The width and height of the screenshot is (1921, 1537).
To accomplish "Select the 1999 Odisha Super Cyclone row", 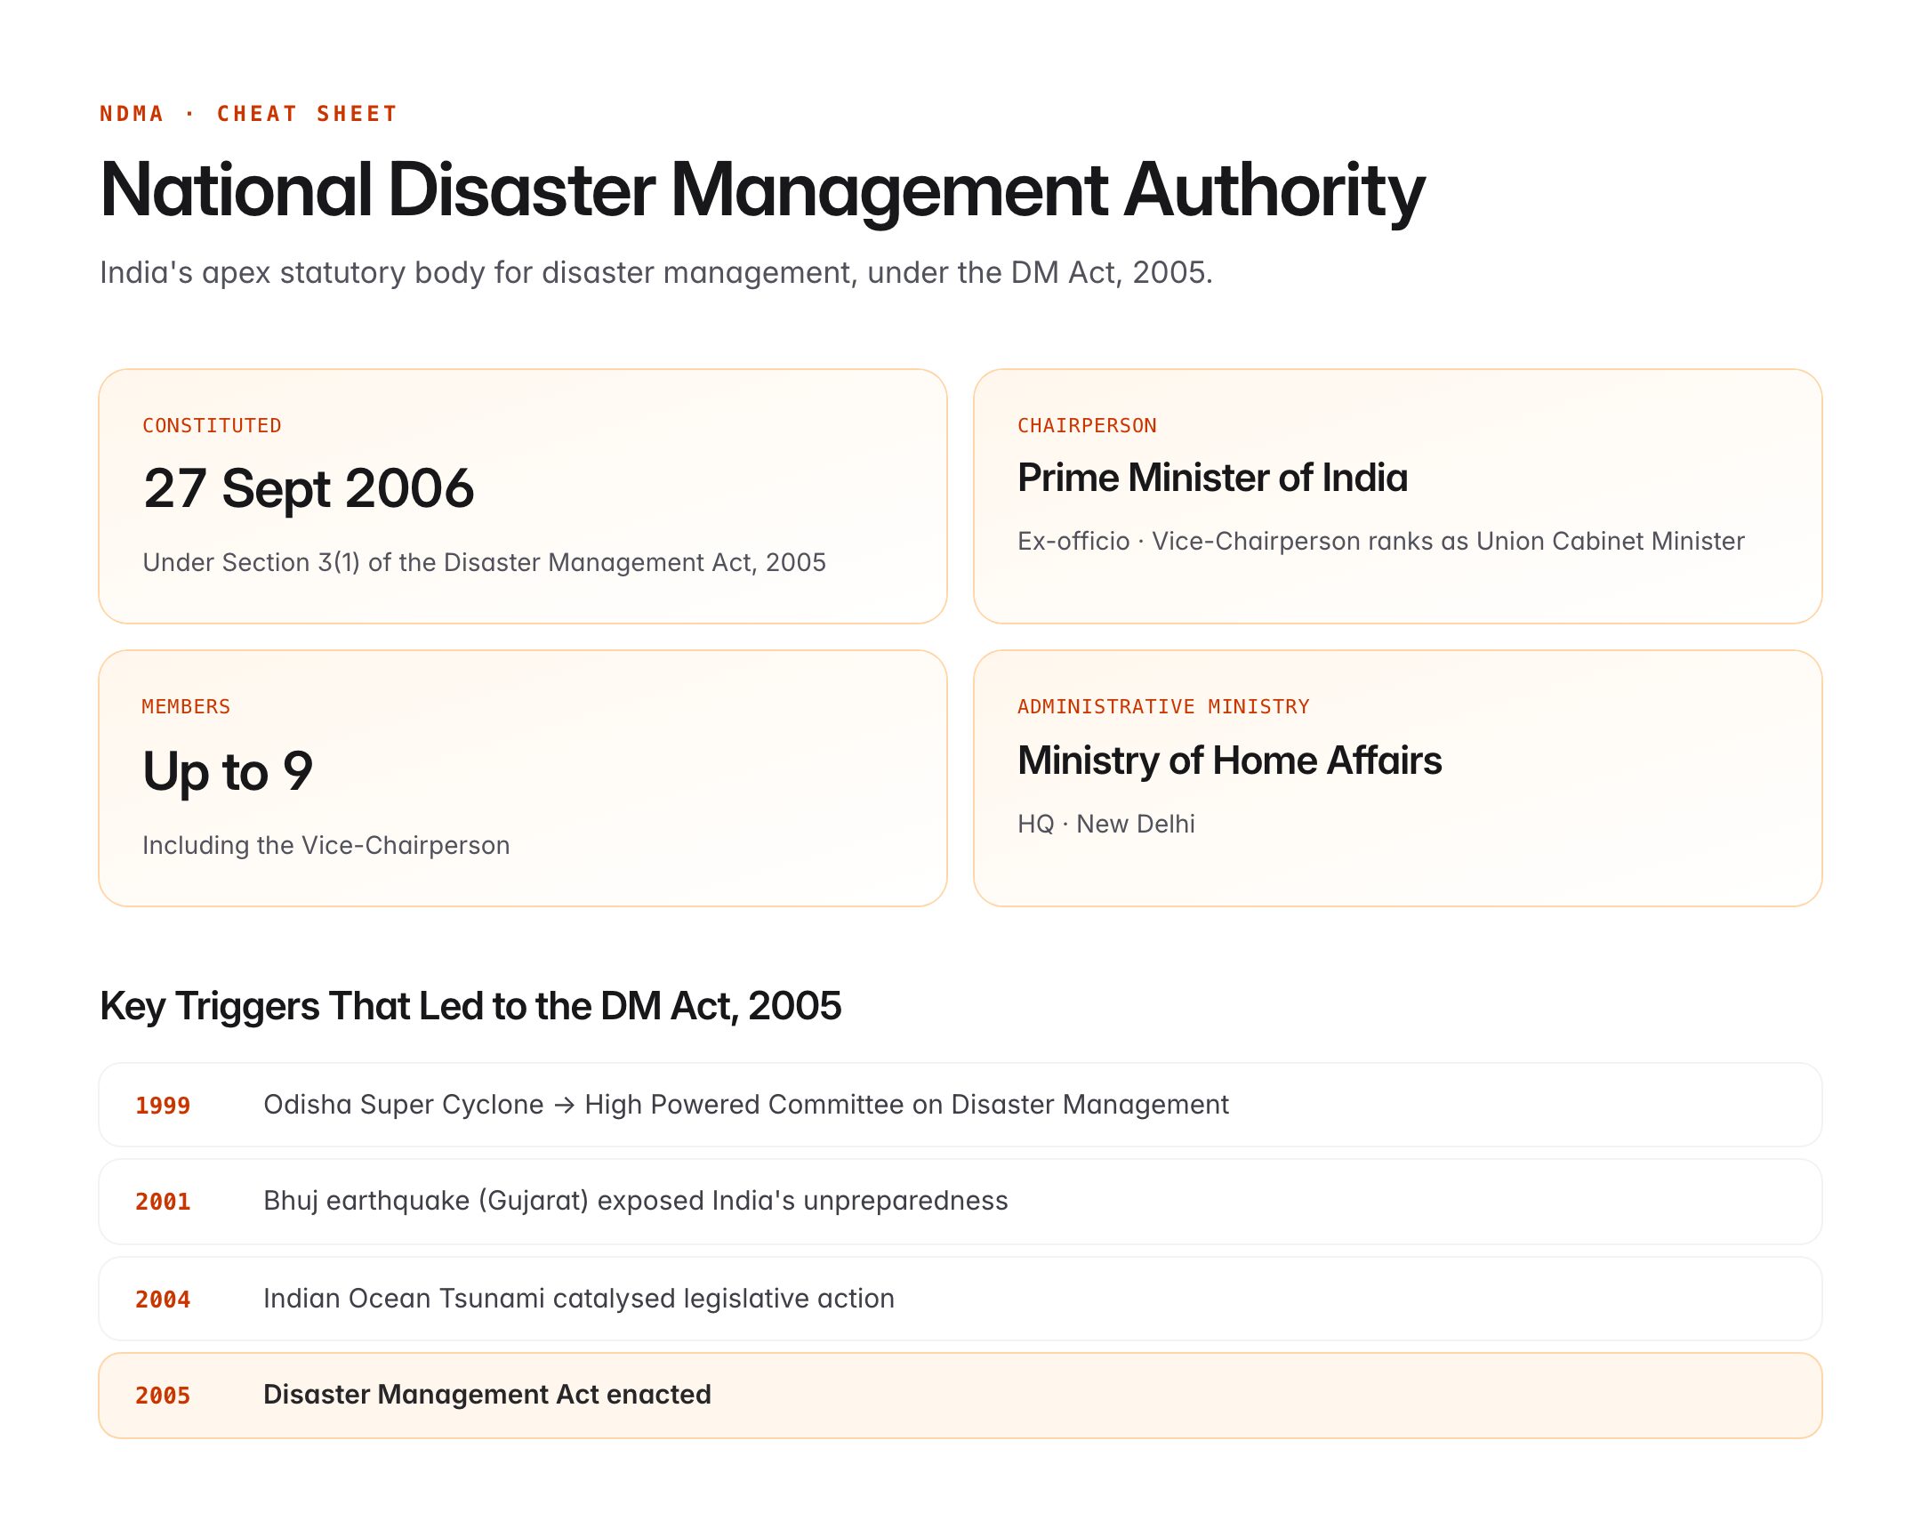I will pos(960,1105).
